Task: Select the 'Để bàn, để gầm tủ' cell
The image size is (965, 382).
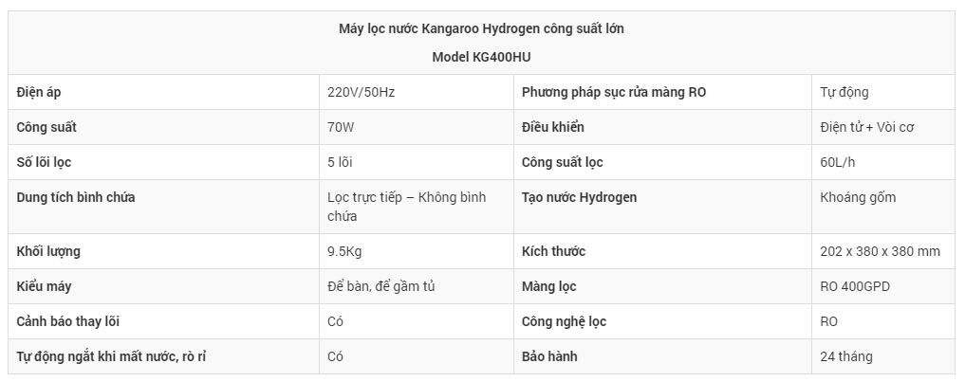Action: coord(380,286)
